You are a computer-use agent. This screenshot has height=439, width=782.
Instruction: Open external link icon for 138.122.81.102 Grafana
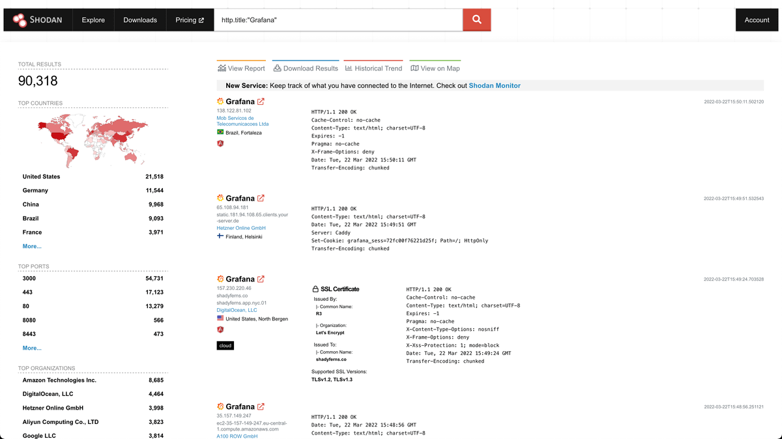pos(261,102)
